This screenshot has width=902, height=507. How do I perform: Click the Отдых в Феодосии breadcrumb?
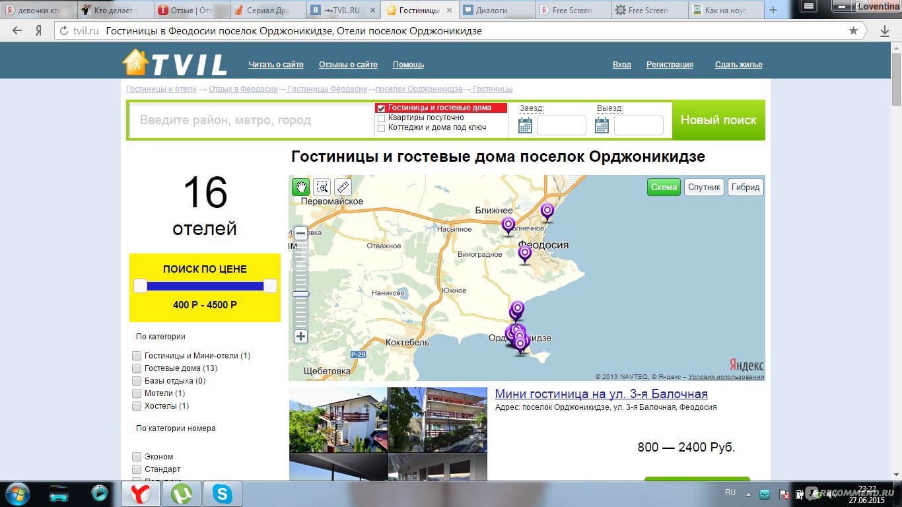click(x=243, y=89)
